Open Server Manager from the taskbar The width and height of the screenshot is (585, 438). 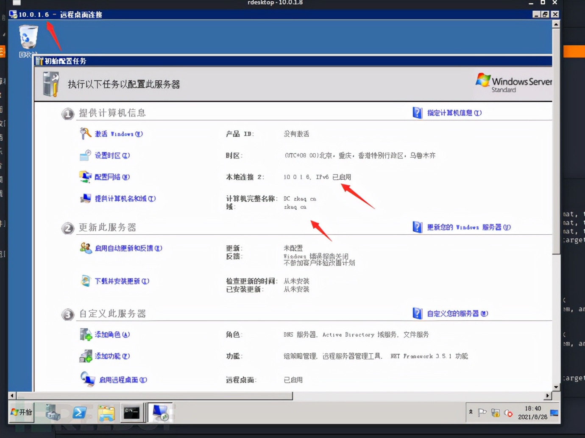(x=52, y=412)
